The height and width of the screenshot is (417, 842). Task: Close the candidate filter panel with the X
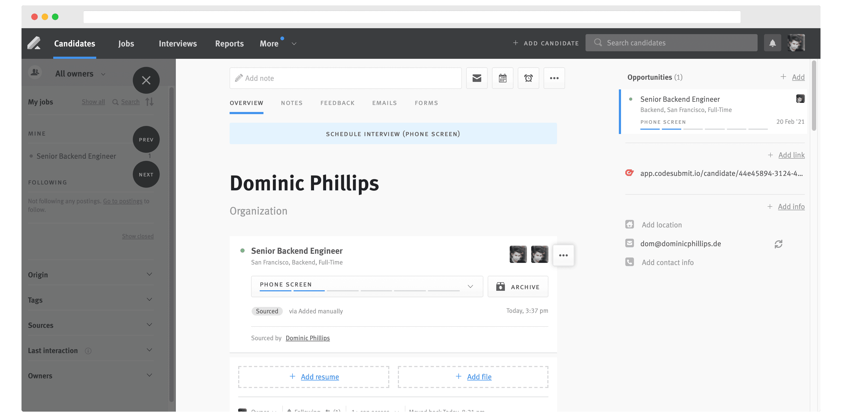(x=146, y=80)
